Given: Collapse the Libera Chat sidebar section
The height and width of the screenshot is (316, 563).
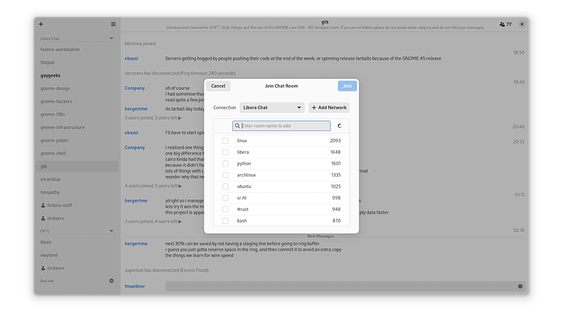Looking at the screenshot, I should point(111,39).
